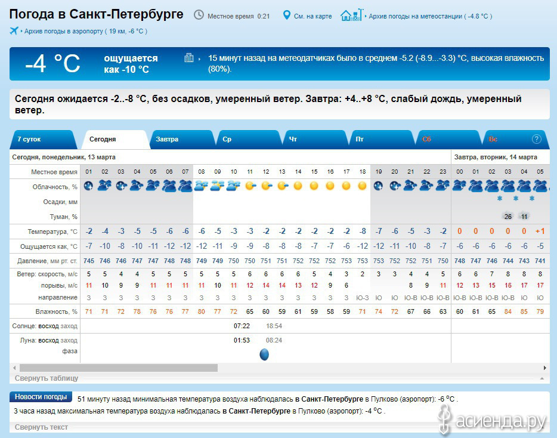Click the sun-with-cloud icon for hour 12
The width and height of the screenshot is (557, 438).
(266, 186)
